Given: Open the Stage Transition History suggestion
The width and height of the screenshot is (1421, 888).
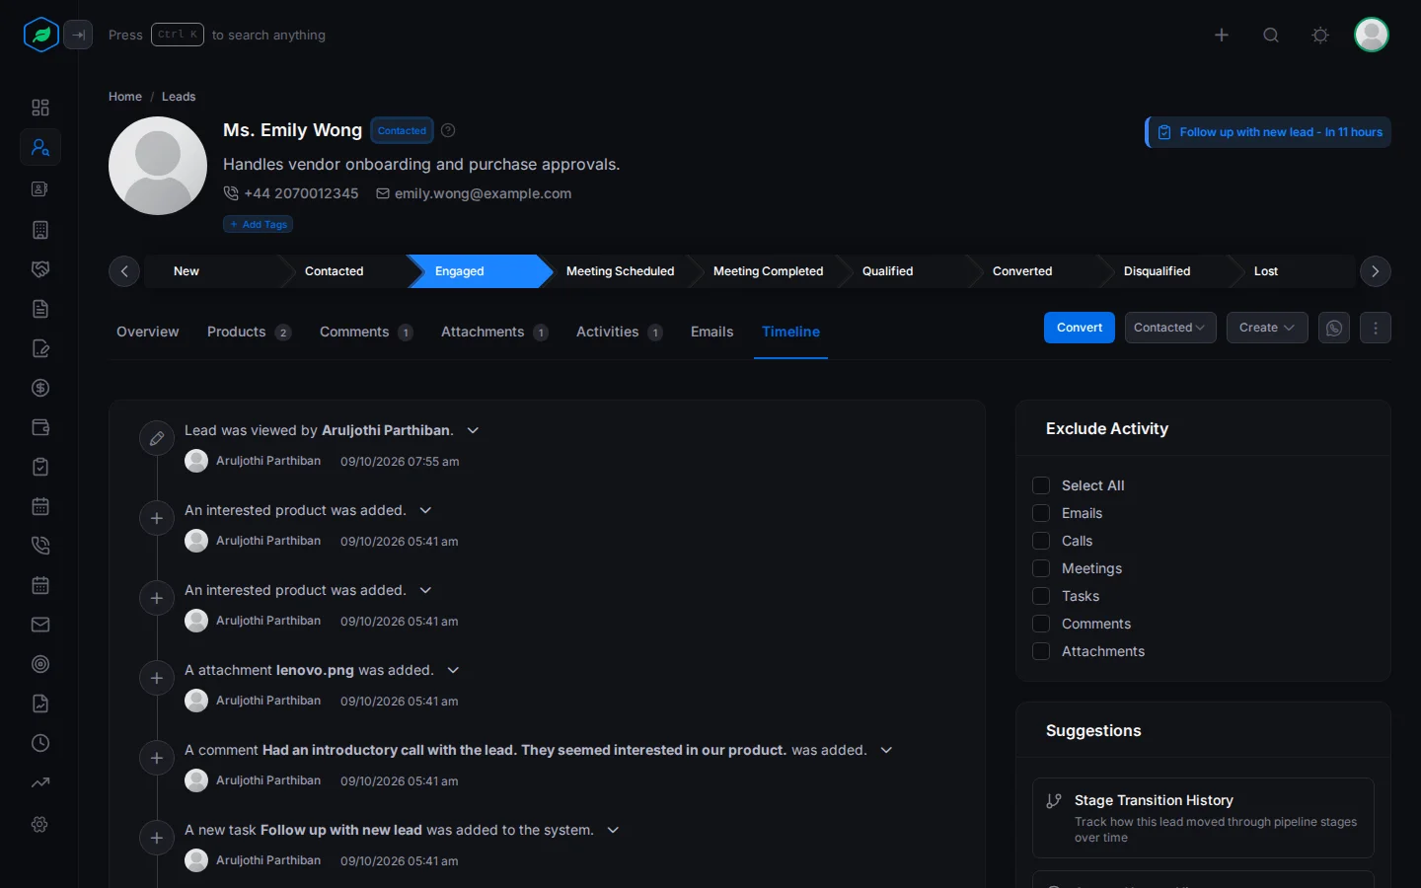Looking at the screenshot, I should (1203, 818).
